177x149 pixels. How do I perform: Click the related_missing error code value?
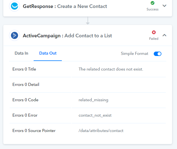[x=93, y=100]
